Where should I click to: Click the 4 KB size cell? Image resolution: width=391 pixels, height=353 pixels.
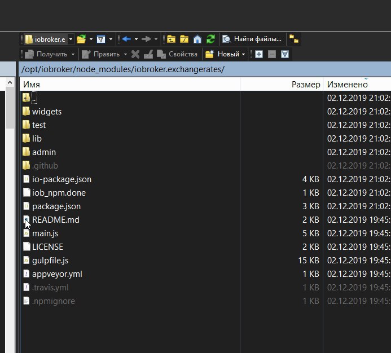click(x=310, y=179)
